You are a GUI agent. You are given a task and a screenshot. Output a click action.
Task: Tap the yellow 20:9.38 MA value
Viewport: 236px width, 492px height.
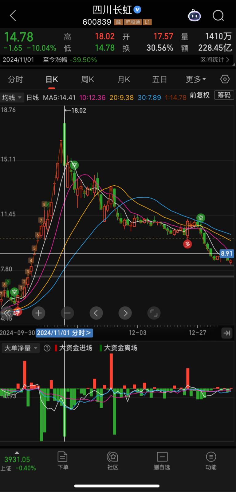pyautogui.click(x=122, y=98)
